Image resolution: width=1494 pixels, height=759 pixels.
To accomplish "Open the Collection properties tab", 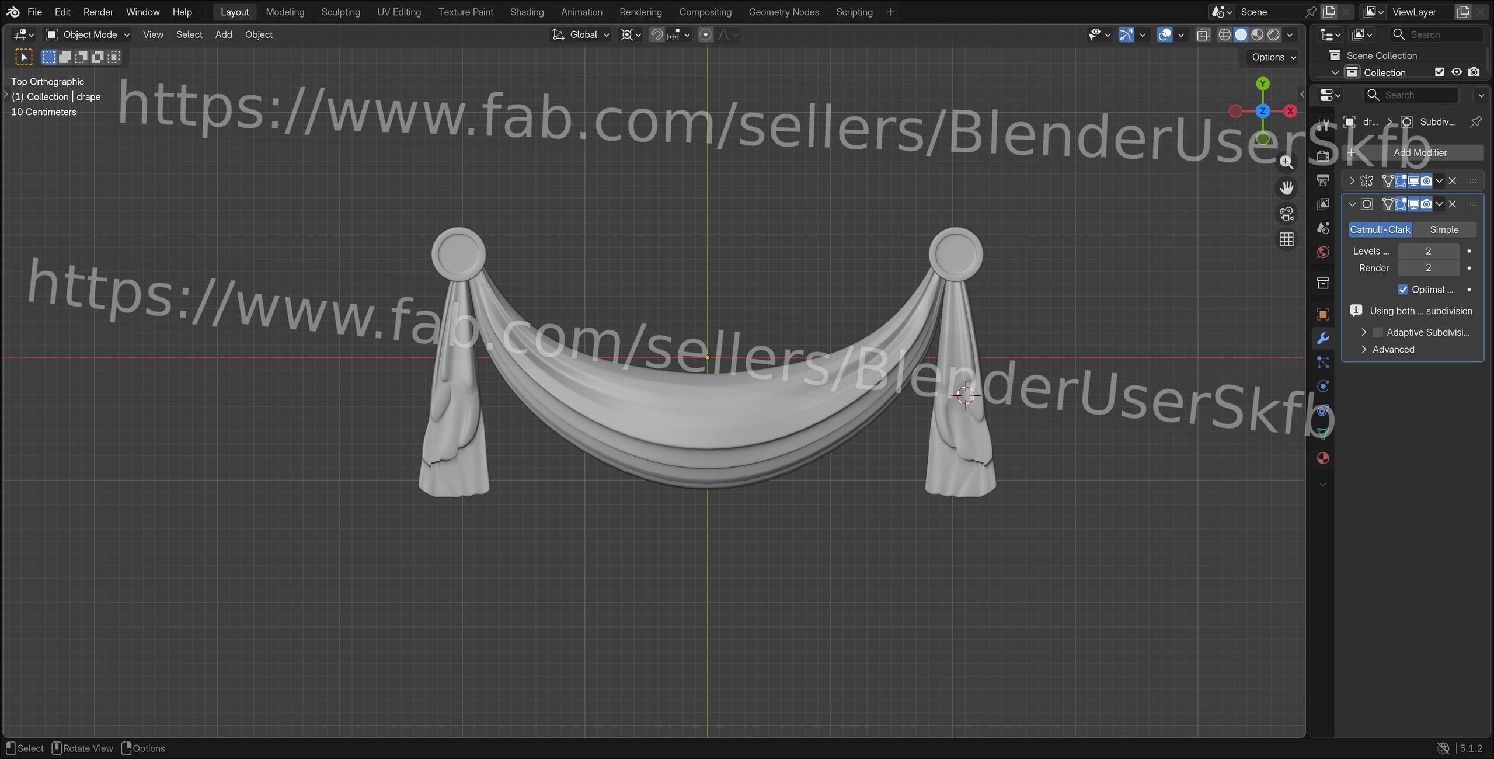I will point(1323,283).
